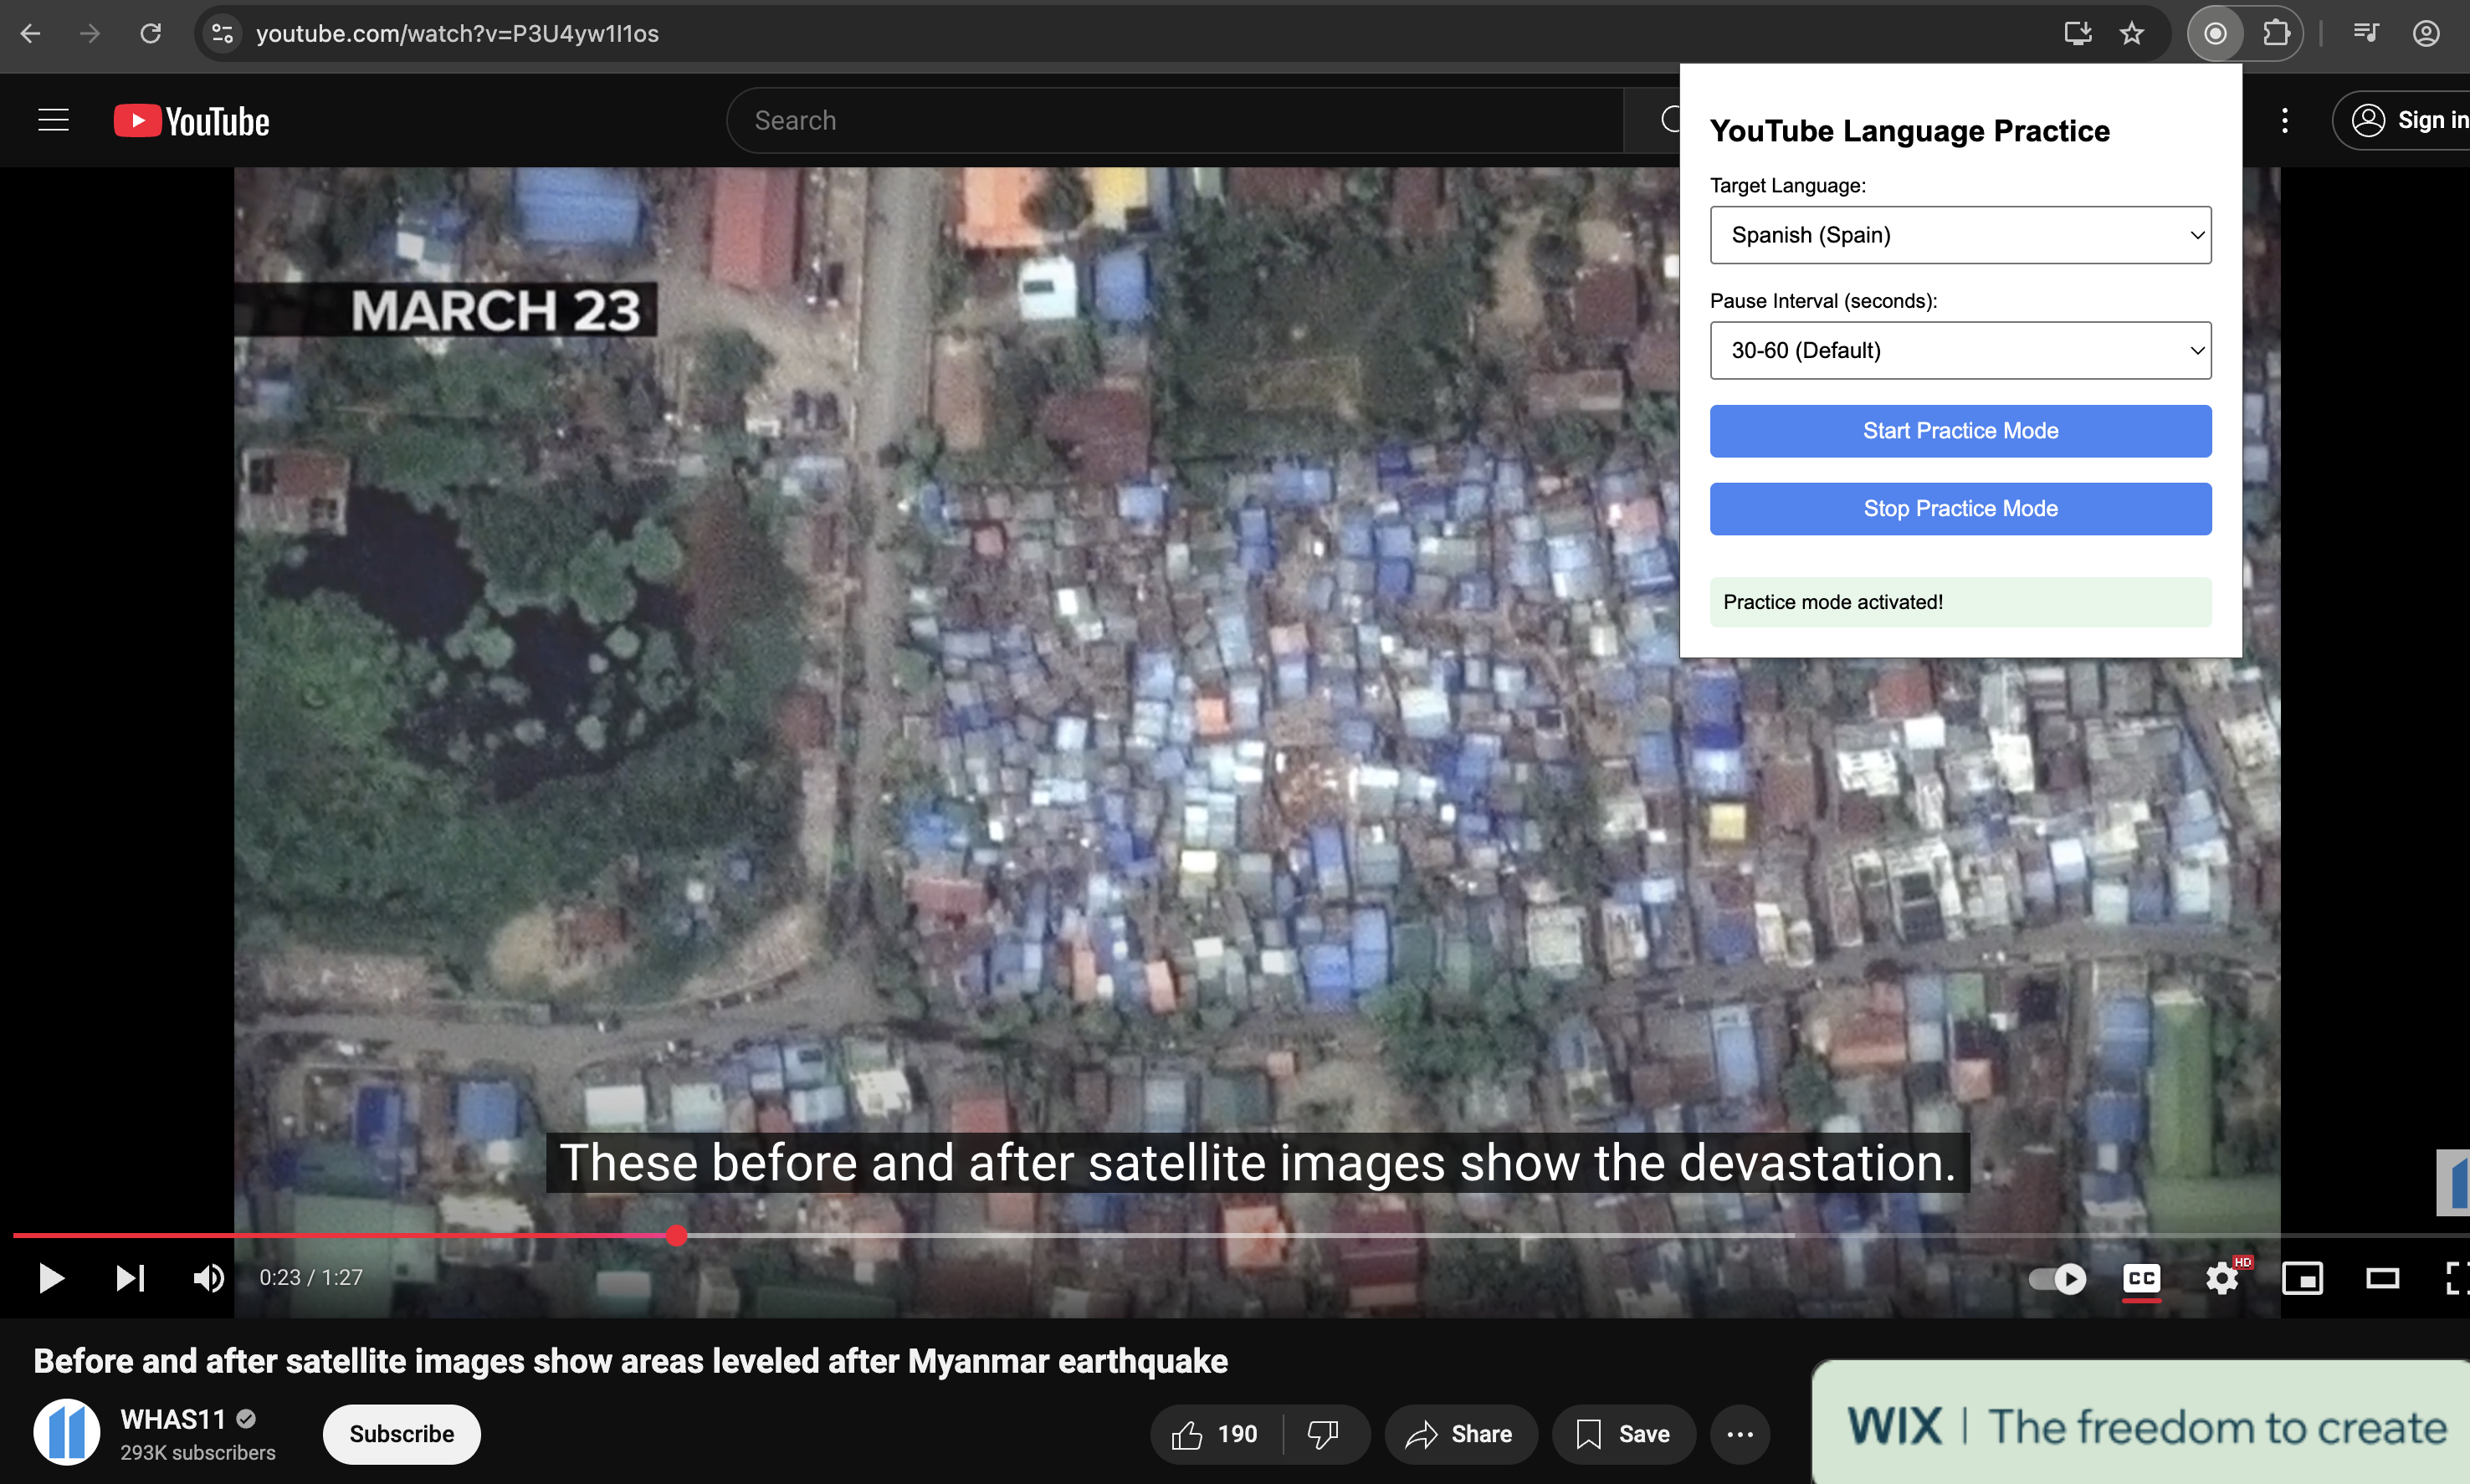Dislike this video

pos(1323,1434)
